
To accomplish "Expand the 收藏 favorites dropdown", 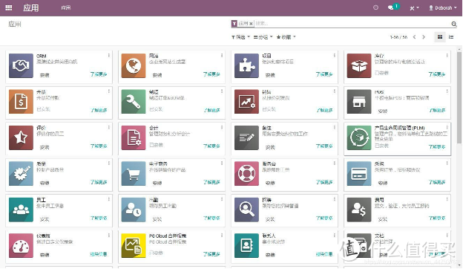I will pyautogui.click(x=286, y=37).
